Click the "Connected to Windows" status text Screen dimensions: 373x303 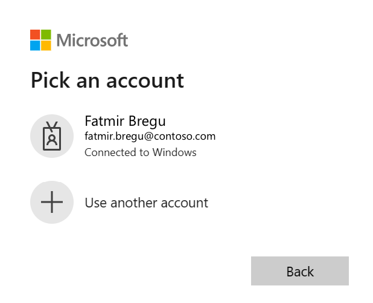[140, 152]
